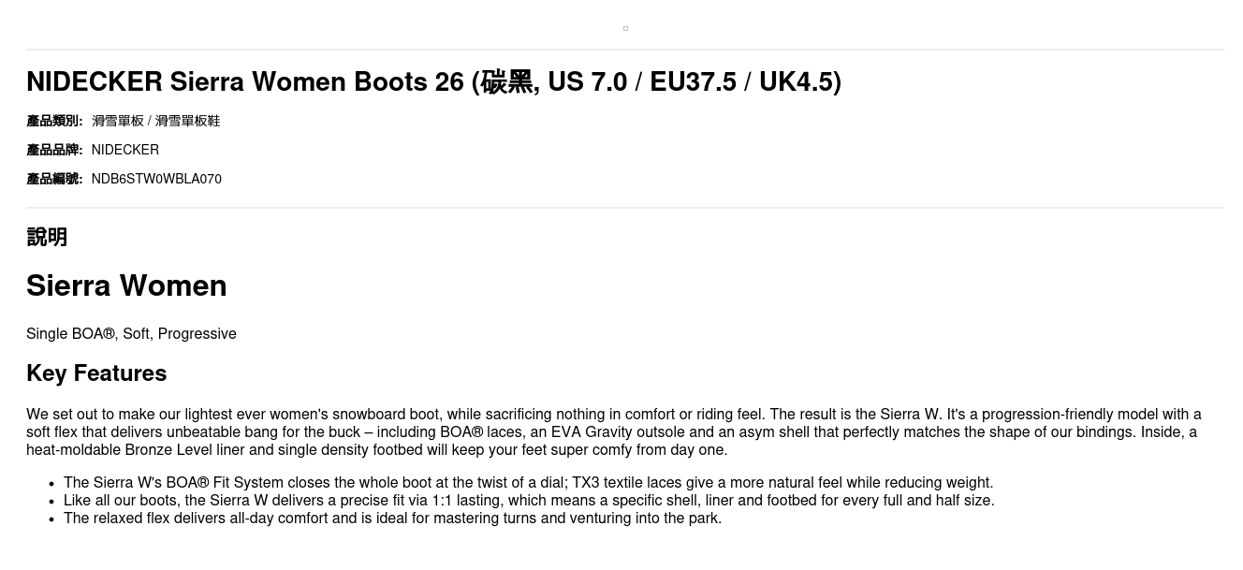Click the 產品品牌 label
This screenshot has width=1243, height=570.
click(x=54, y=150)
